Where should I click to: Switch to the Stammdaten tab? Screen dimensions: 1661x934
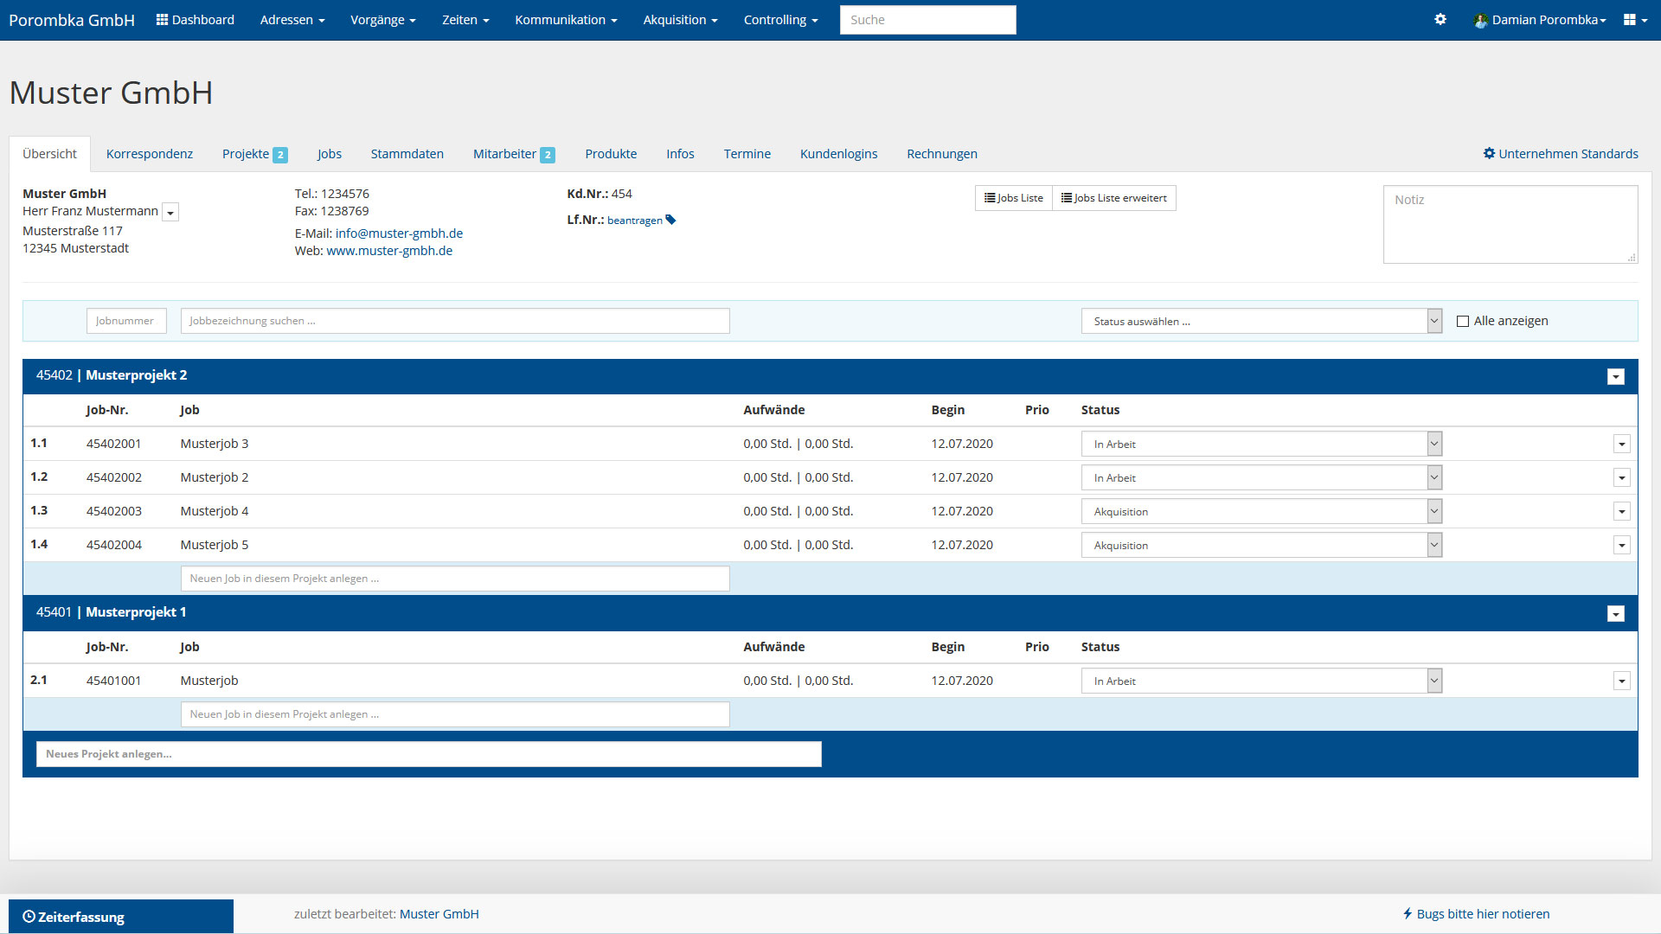(407, 153)
